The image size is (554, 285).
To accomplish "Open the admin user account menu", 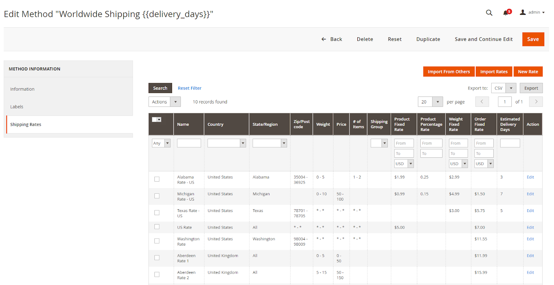I will [x=532, y=12].
